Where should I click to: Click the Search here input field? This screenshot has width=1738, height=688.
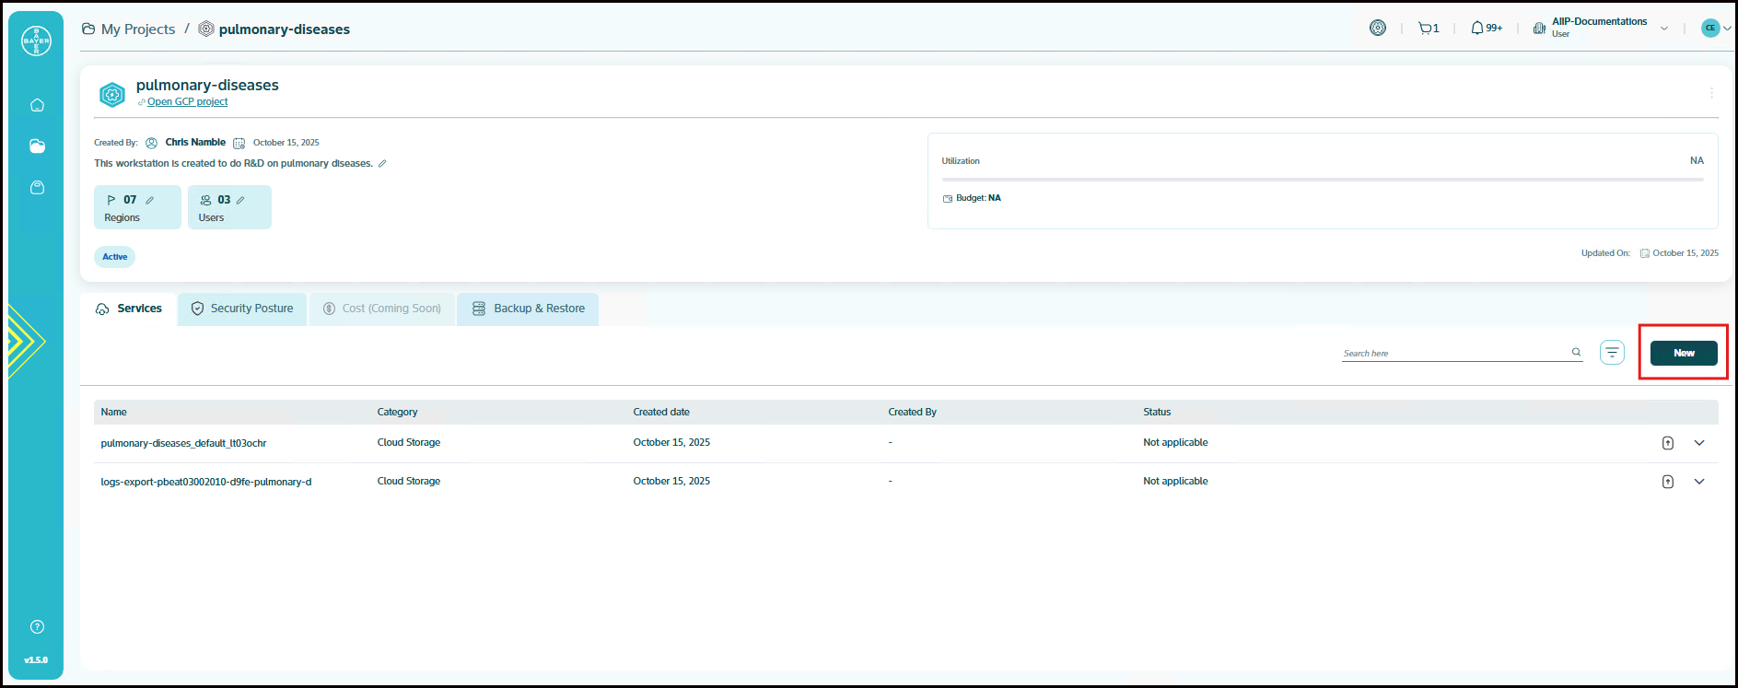pyautogui.click(x=1453, y=353)
